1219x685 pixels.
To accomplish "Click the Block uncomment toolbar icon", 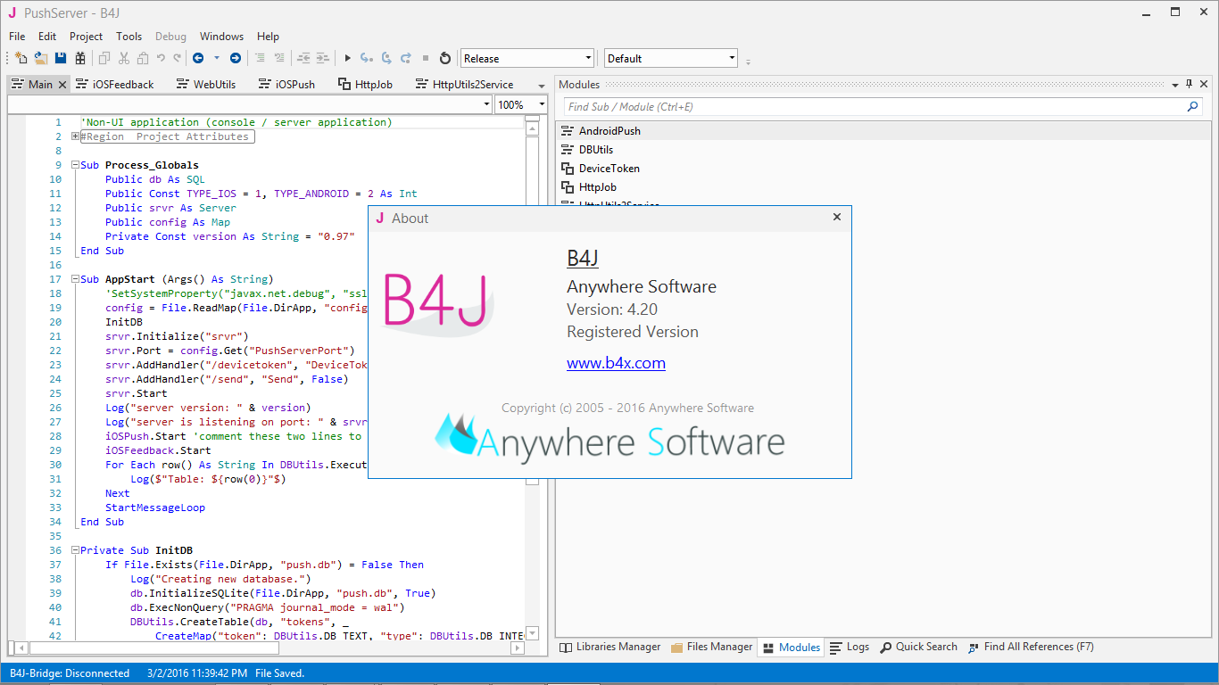I will (x=279, y=58).
